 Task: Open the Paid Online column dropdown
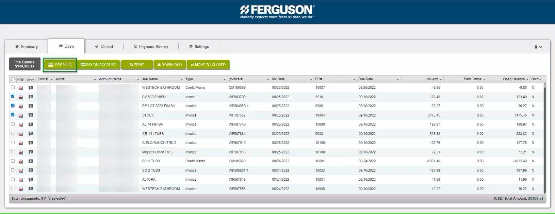[x=484, y=79]
